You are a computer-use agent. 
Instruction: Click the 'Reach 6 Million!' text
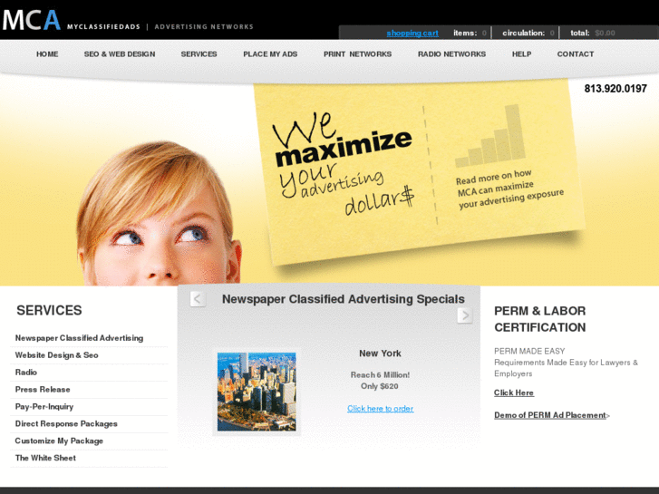[380, 375]
